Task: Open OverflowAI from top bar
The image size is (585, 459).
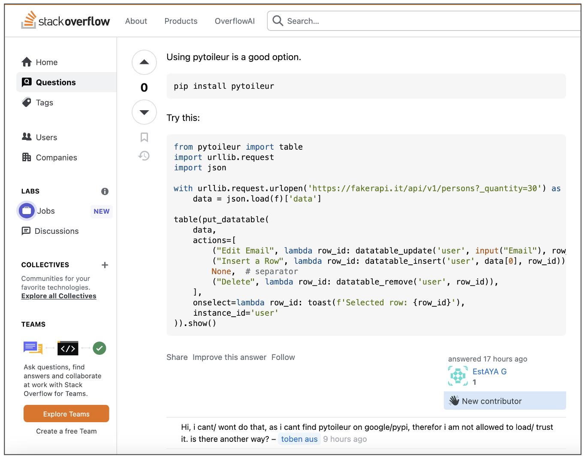Action: [235, 21]
